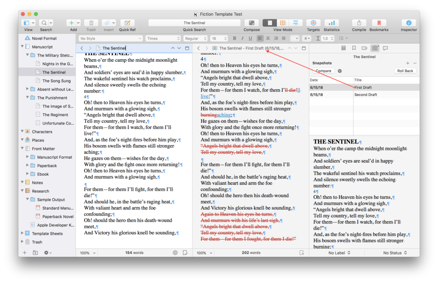
Task: Toggle the include-in-compile icon beside 154 words
Action: [185, 253]
